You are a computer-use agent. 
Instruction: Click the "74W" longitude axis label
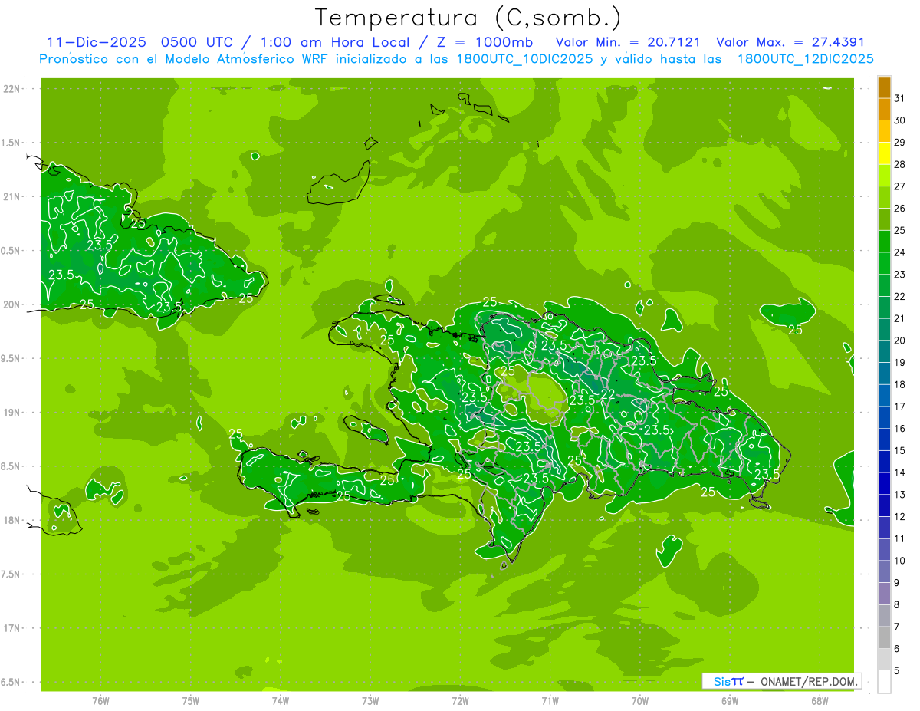(x=281, y=701)
